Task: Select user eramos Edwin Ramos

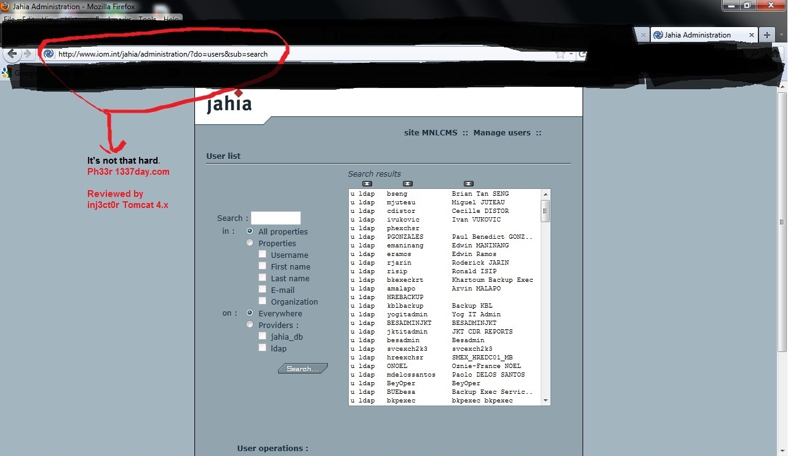Action: coord(444,254)
